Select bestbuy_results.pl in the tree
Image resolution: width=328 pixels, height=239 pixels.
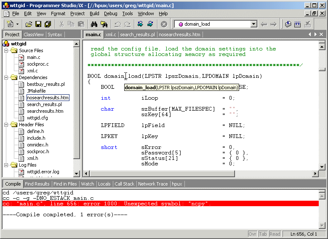[x=46, y=84]
